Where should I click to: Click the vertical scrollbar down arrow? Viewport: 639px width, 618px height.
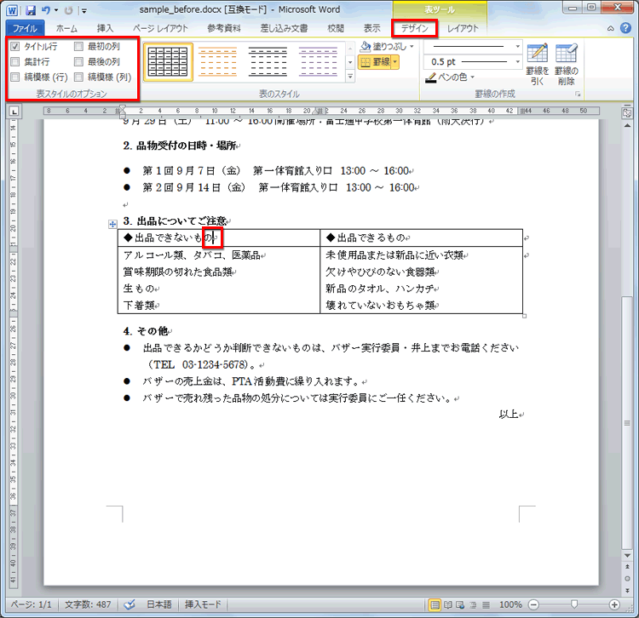[627, 555]
